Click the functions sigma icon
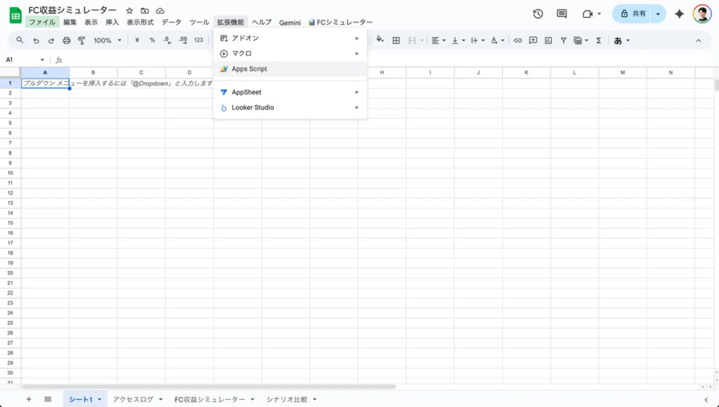 (x=598, y=41)
